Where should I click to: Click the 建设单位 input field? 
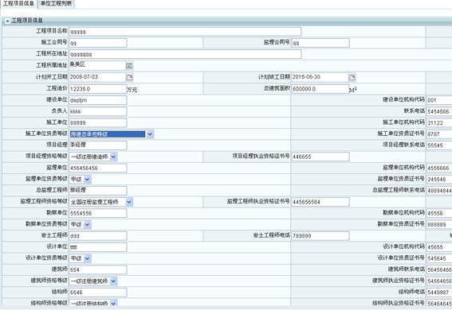[98, 100]
